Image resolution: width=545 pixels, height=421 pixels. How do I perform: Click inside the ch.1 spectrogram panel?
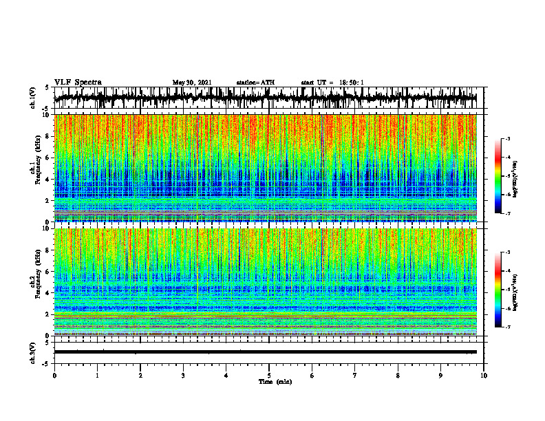click(266, 168)
